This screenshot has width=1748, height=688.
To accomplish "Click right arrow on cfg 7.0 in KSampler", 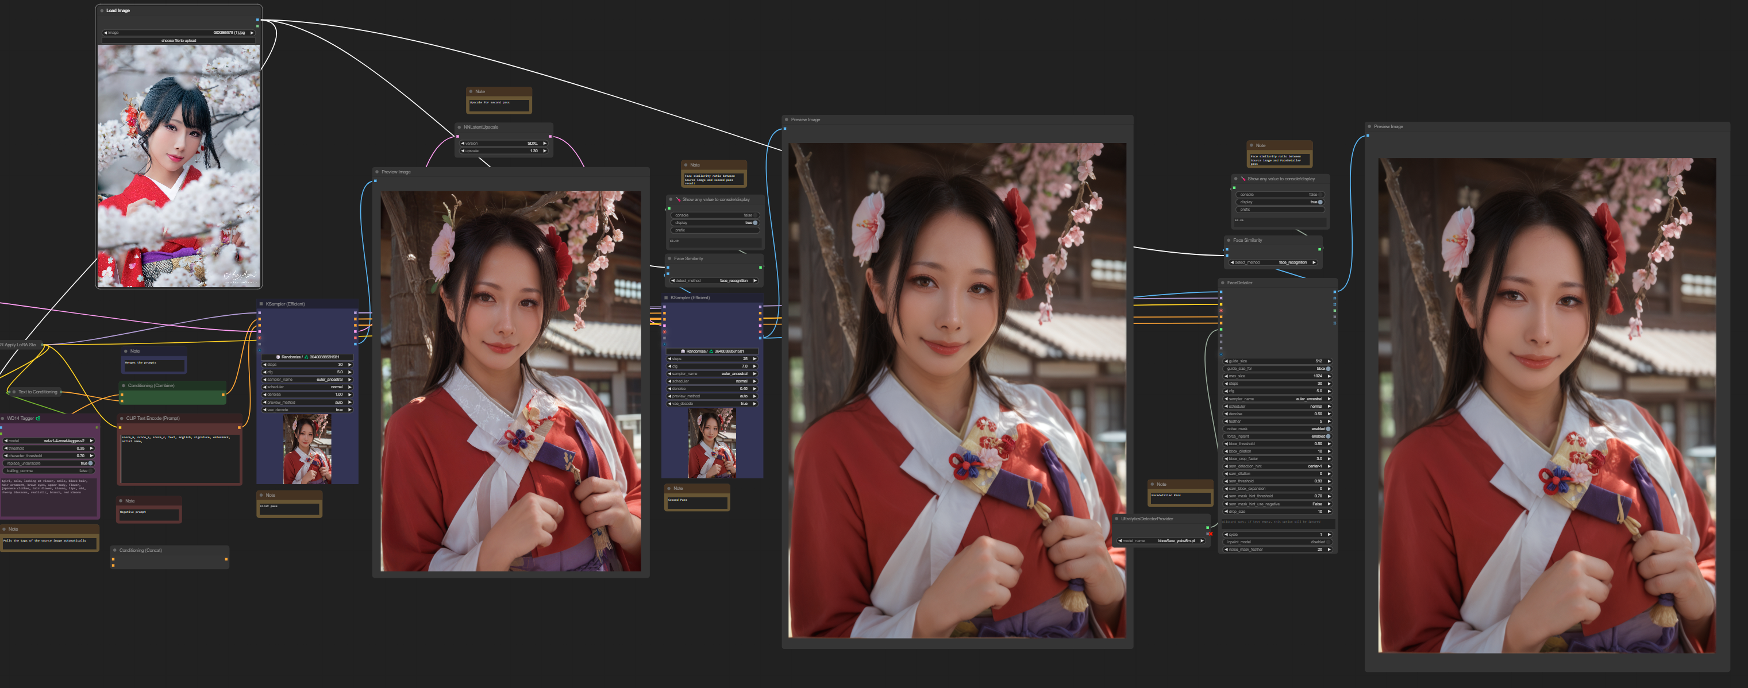I will click(x=754, y=366).
